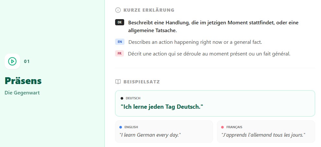Select the Präsens lesson title

click(23, 81)
